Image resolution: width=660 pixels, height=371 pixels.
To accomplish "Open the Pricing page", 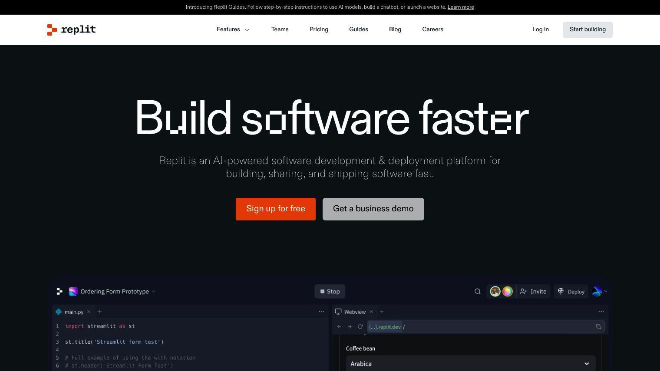I will 319,30.
